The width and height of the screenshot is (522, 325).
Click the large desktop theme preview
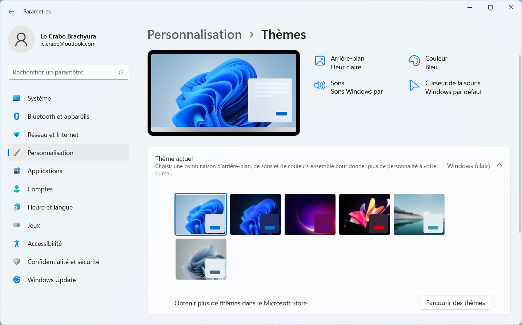coord(224,93)
